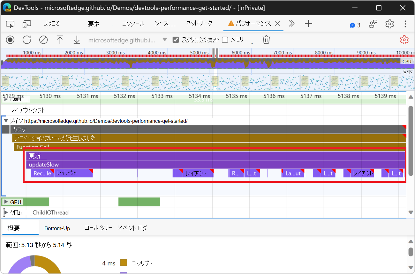Screen dimensions: 415x274
Task: Open the feedback people icon
Action: click(x=373, y=24)
